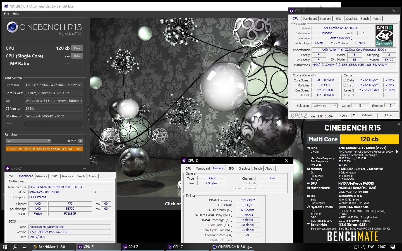Click the Cinebench title bar app icon
The height and width of the screenshot is (251, 402).
click(x=6, y=6)
